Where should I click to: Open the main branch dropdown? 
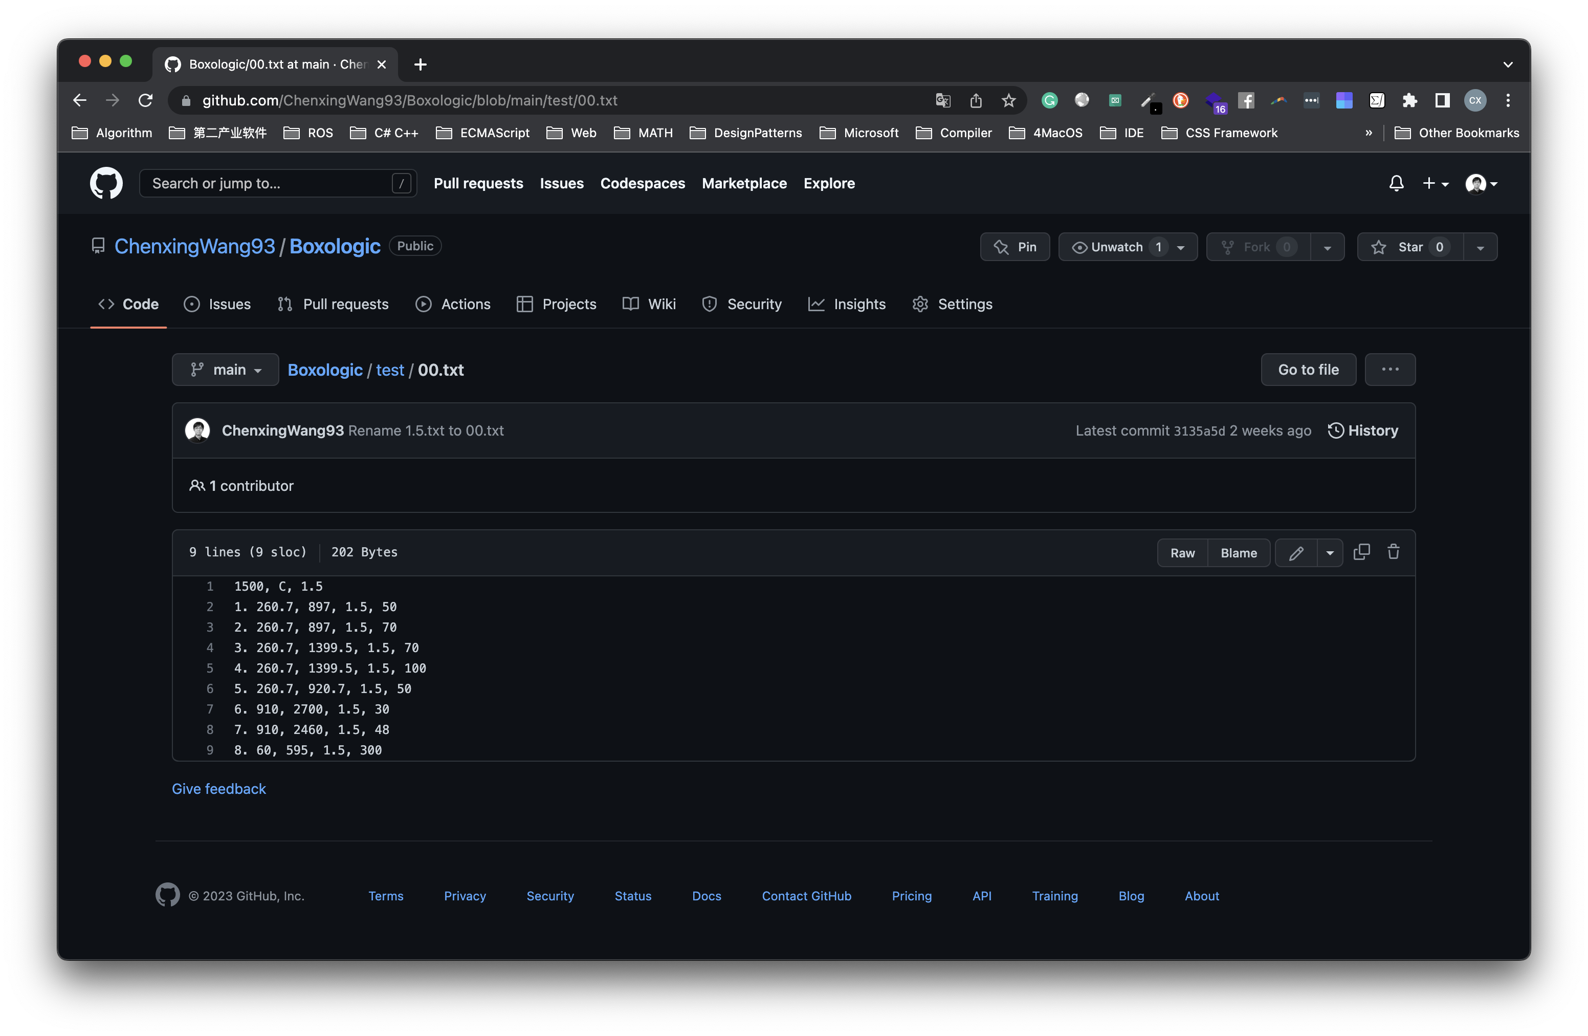[225, 369]
